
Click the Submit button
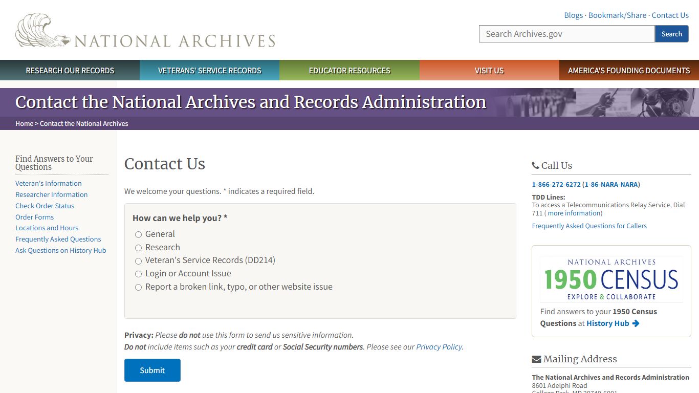pos(152,370)
